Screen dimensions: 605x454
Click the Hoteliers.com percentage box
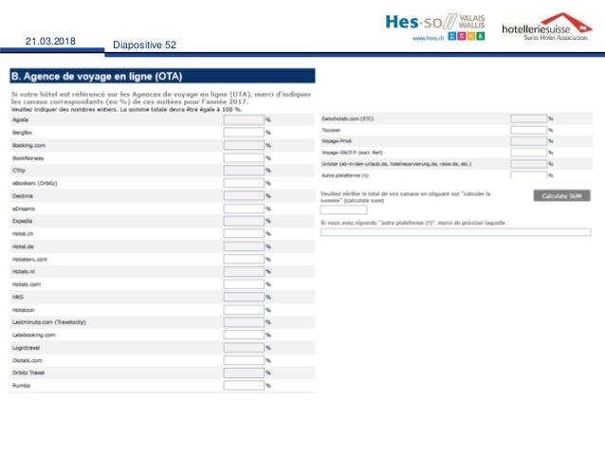click(244, 259)
